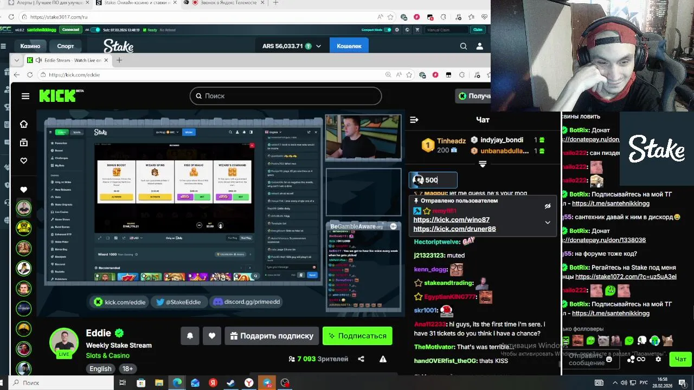Switch to the Спорт tab

(66, 46)
